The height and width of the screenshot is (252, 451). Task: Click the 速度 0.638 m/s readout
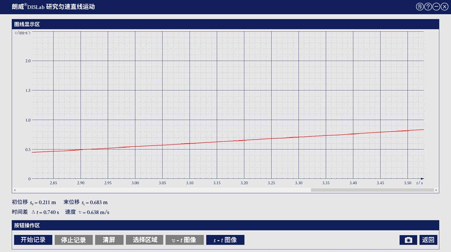[x=87, y=212]
